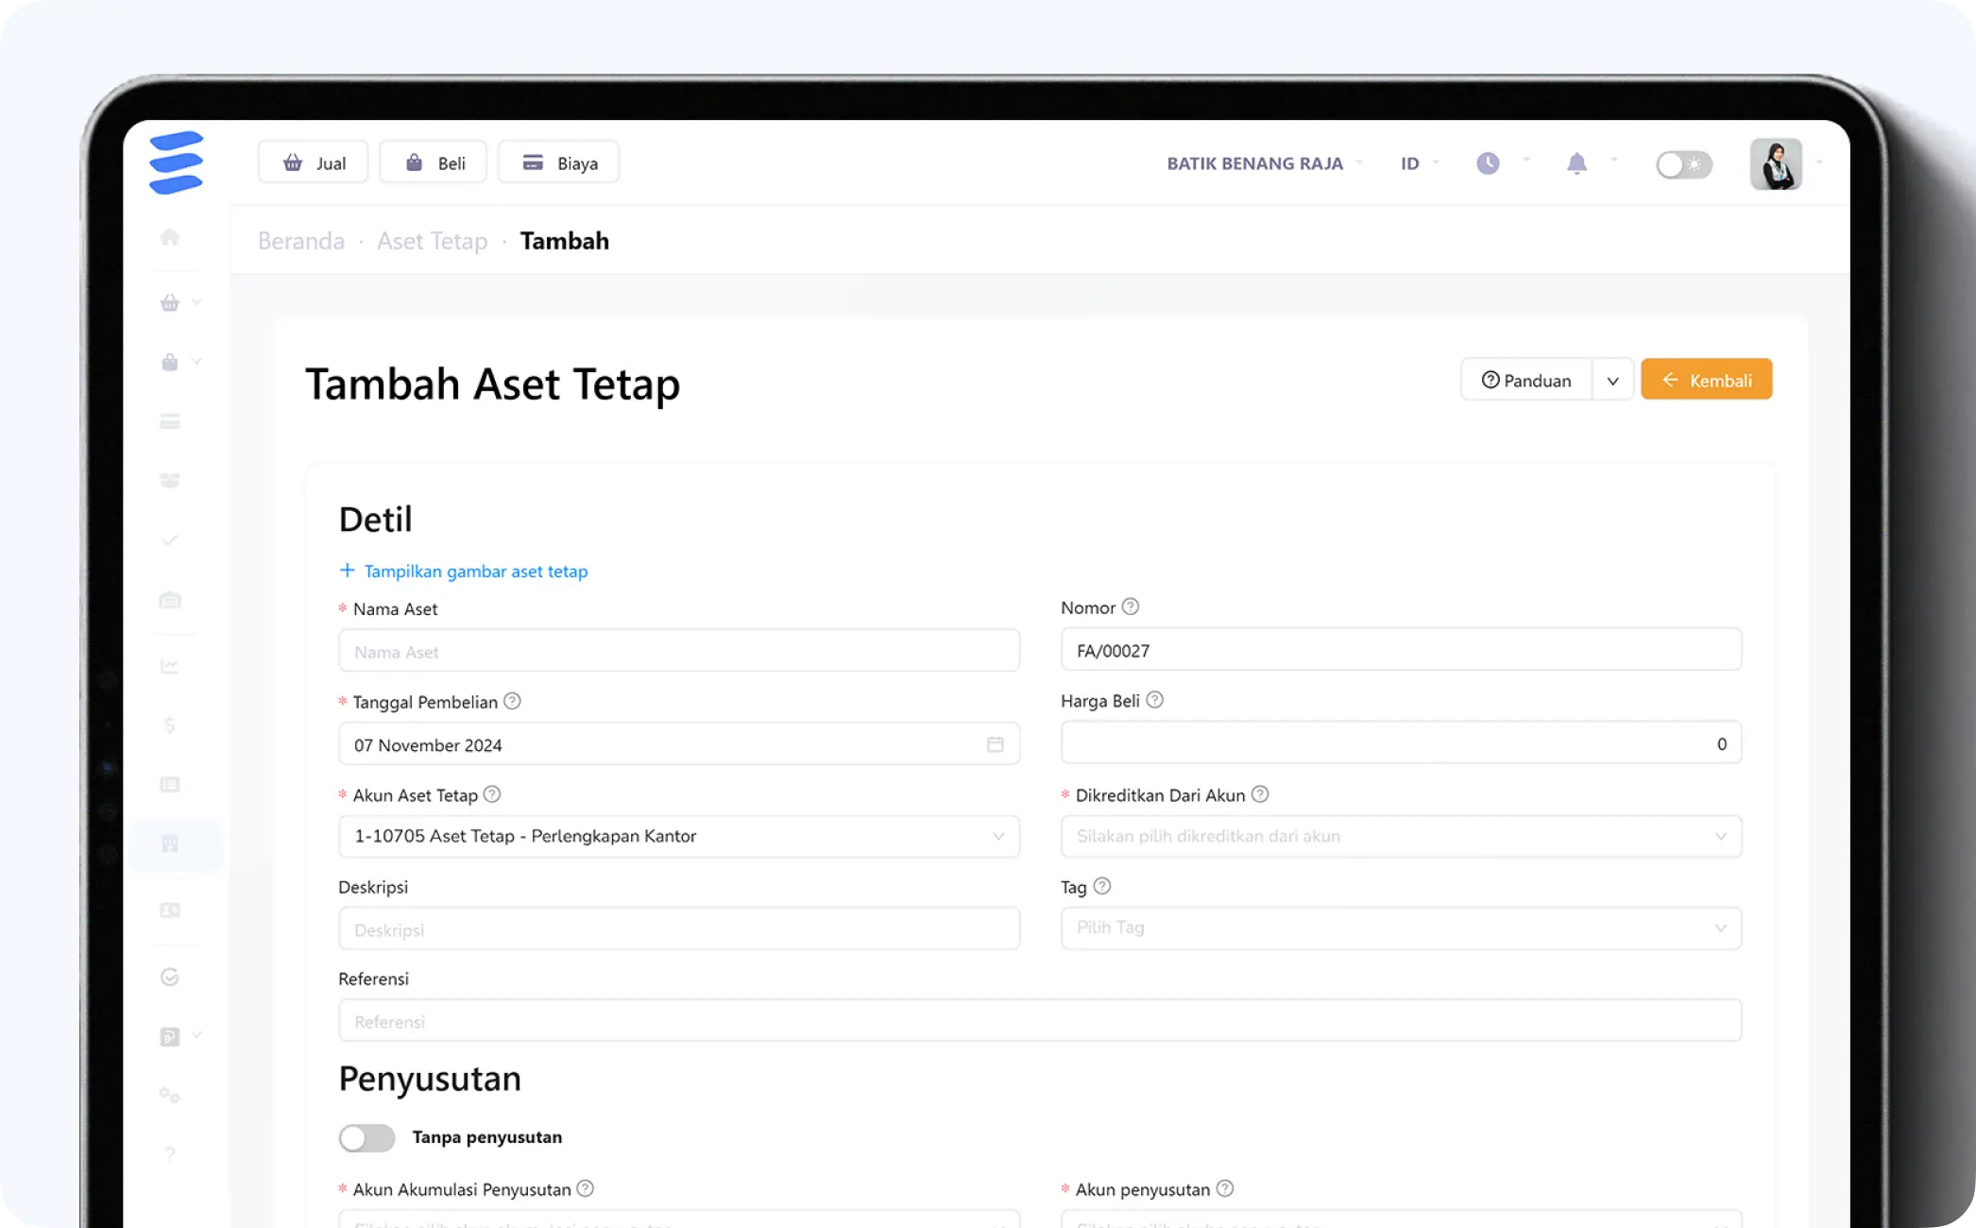The image size is (1976, 1228).
Task: Open the notifications bell icon
Action: coord(1576,163)
